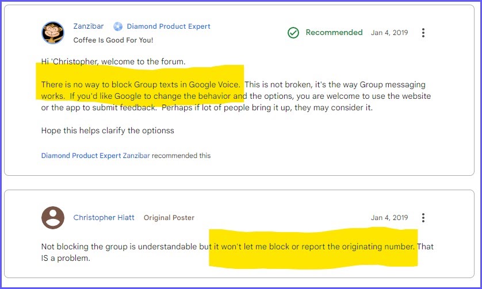
Task: Click the Original Poster label
Action: [169, 217]
